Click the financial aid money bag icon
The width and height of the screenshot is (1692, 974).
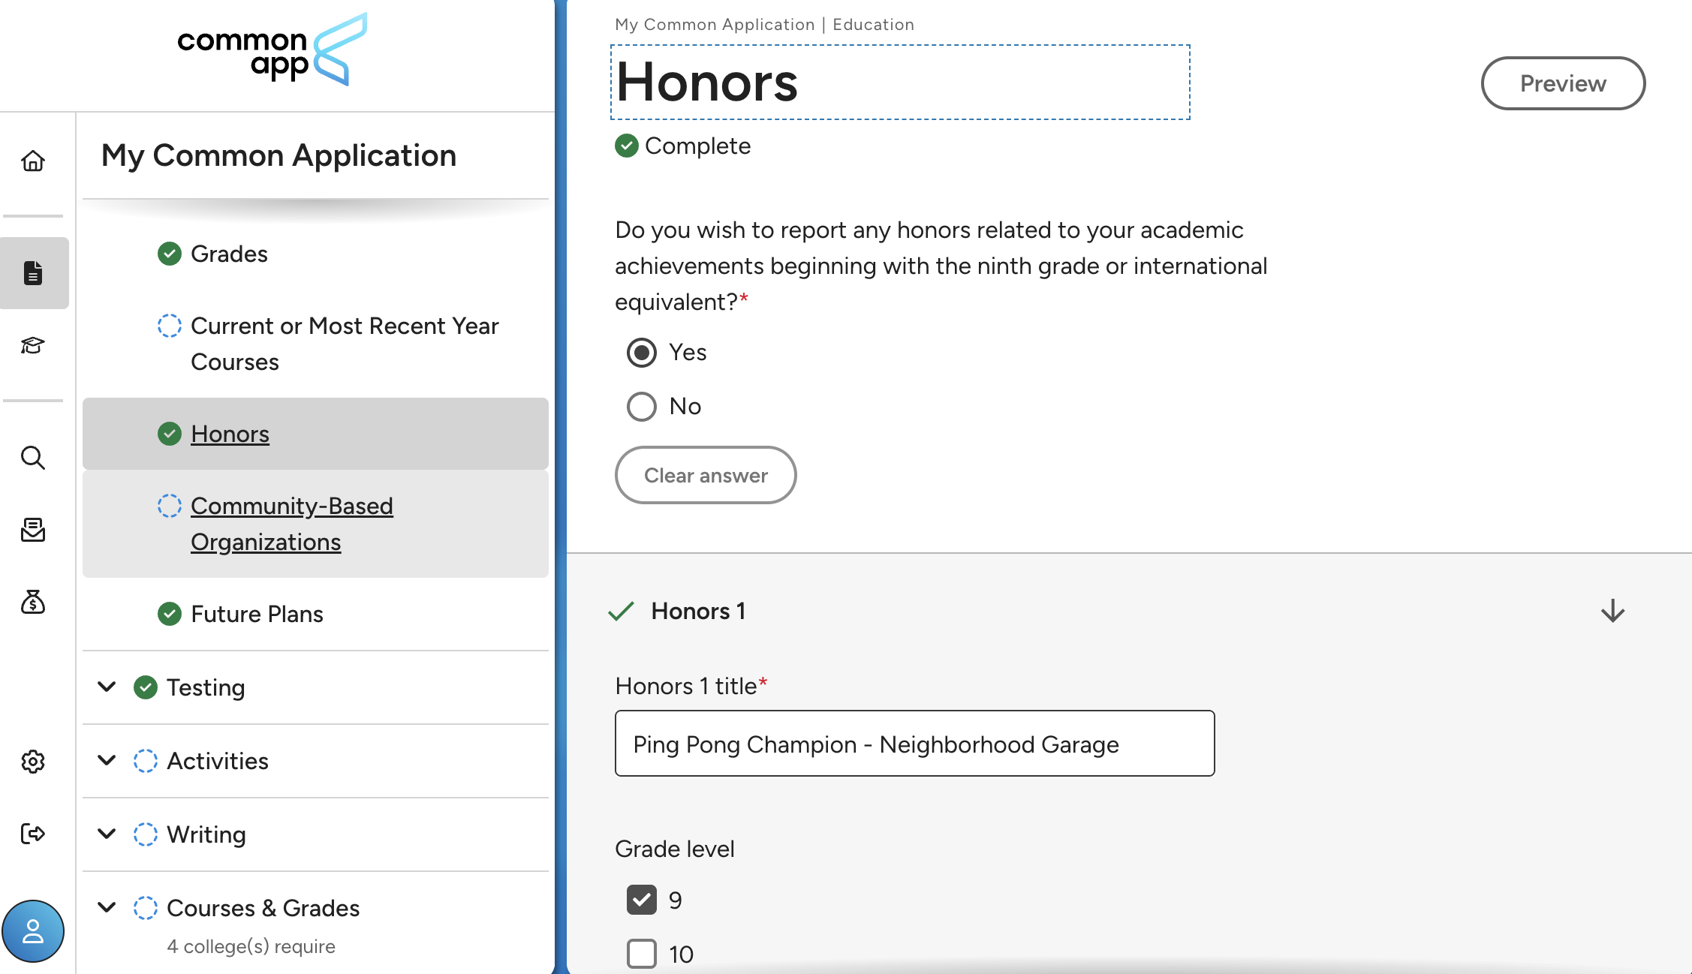[x=33, y=603]
